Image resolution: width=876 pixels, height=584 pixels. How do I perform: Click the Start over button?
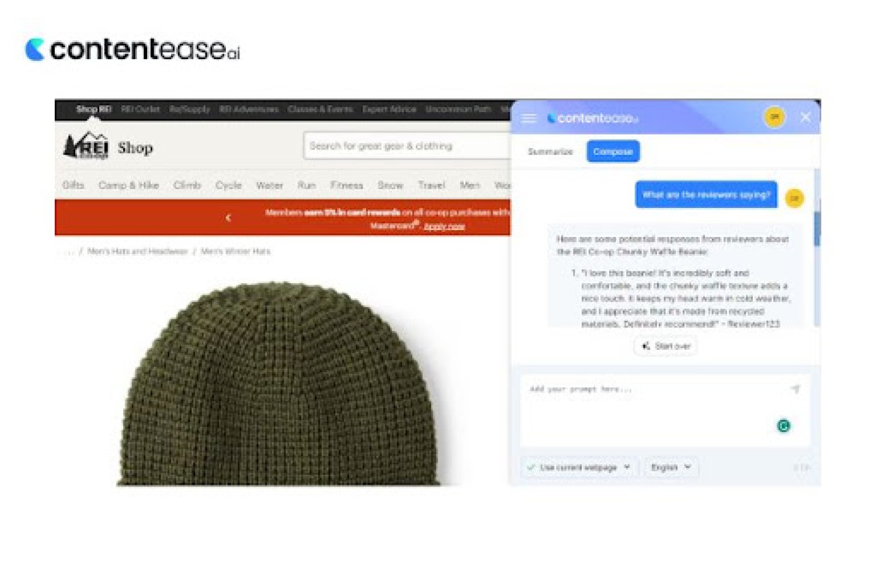(665, 346)
